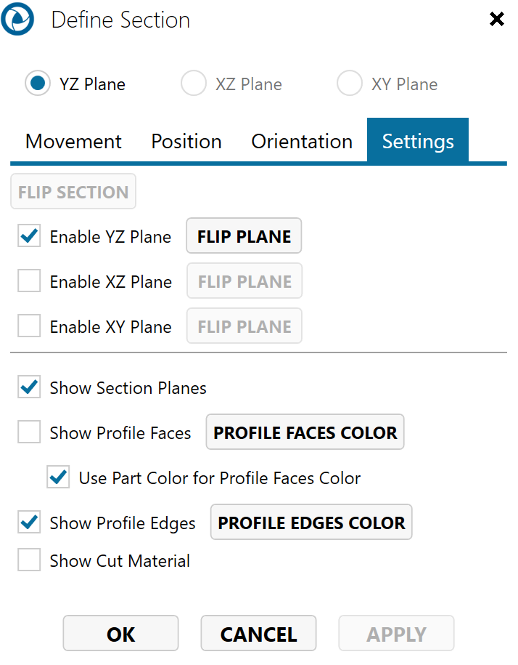The height and width of the screenshot is (665, 518).
Task: Select the XY Plane radio button
Action: (x=350, y=84)
